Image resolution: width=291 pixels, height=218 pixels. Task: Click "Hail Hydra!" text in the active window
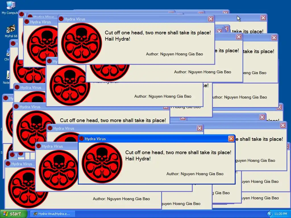(138, 159)
